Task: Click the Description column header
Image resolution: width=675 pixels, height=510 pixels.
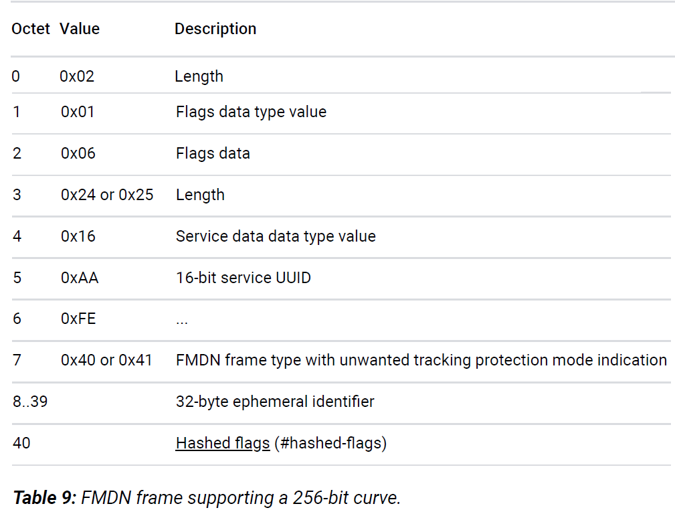Action: tap(215, 29)
